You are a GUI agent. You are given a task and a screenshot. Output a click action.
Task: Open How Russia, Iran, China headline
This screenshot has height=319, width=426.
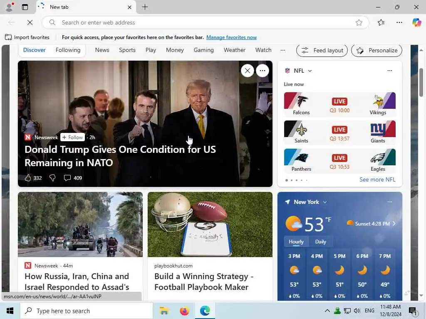[x=77, y=282]
